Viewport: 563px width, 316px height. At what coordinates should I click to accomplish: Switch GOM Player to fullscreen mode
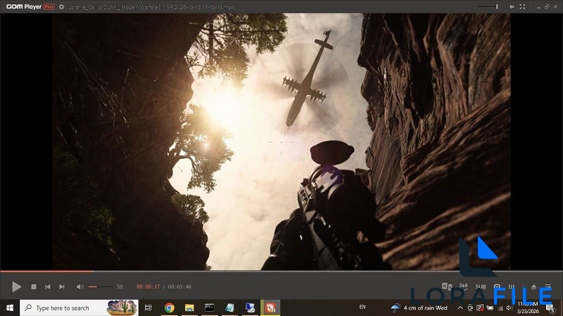click(522, 6)
